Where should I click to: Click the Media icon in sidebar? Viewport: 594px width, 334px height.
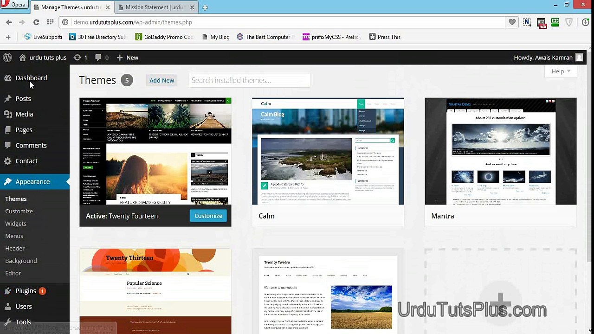pos(8,114)
